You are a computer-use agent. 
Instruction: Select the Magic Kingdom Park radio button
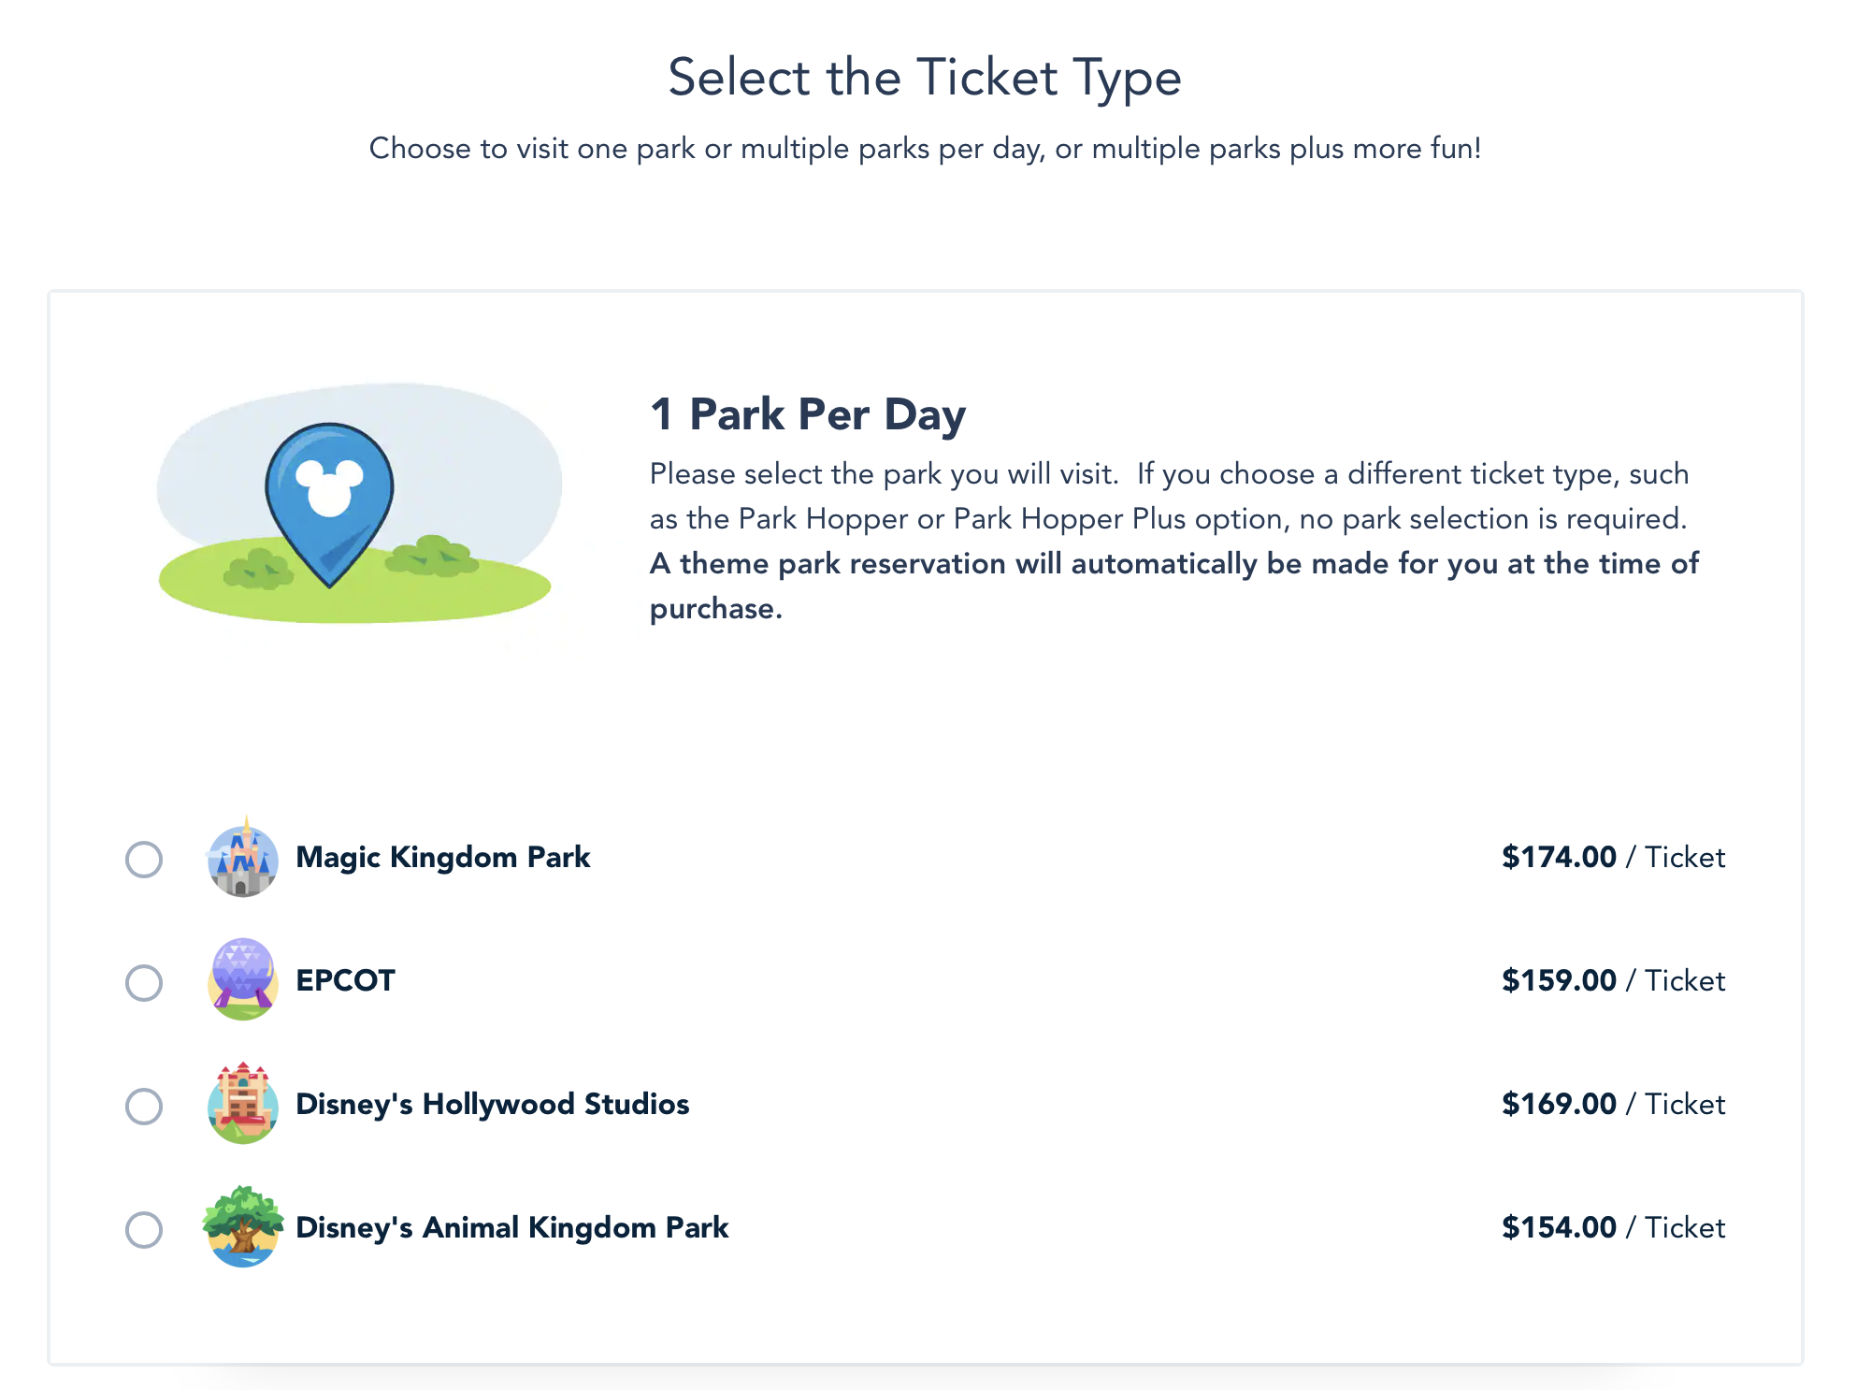[x=144, y=860]
